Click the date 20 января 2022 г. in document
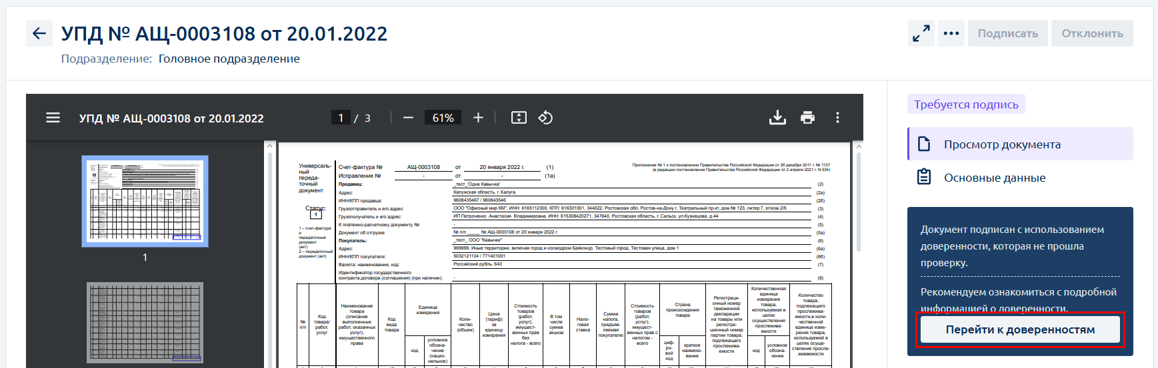This screenshot has width=1158, height=368. [502, 167]
